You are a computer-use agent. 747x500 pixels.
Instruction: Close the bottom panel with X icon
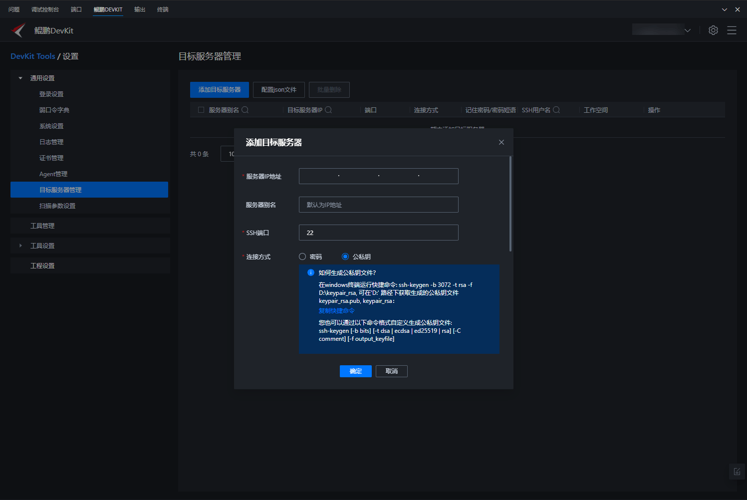738,9
